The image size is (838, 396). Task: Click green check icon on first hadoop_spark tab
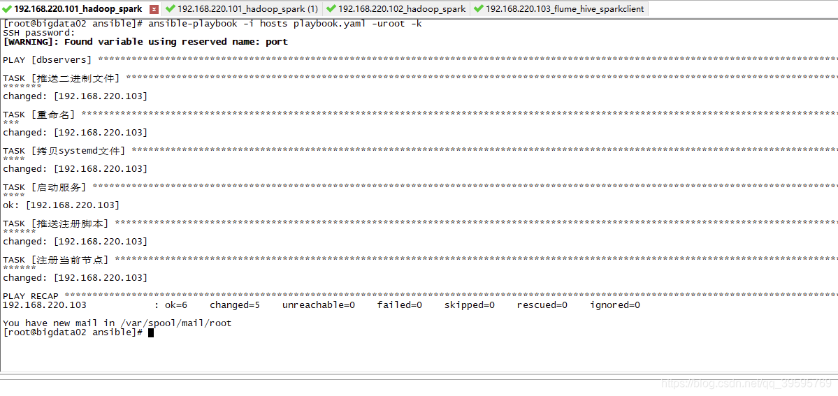tap(7, 8)
